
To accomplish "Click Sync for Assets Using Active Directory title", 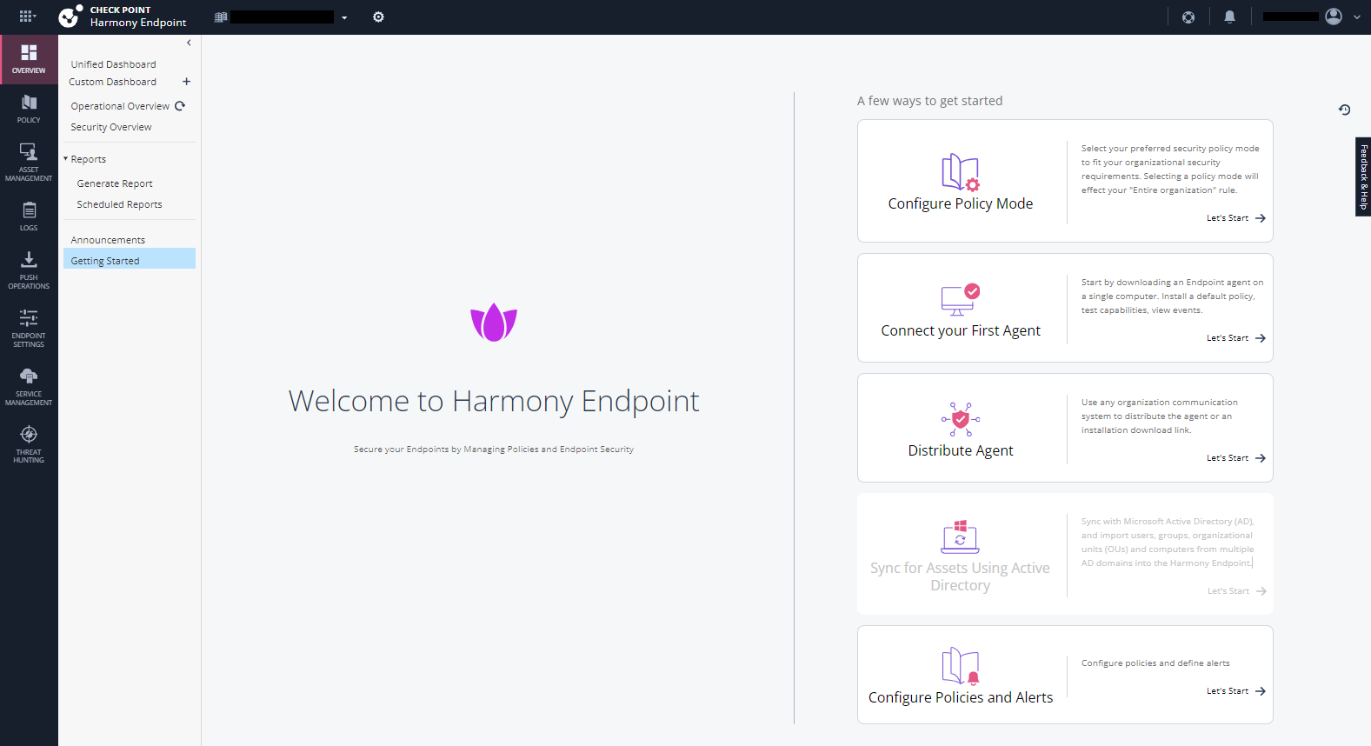I will coord(961,576).
